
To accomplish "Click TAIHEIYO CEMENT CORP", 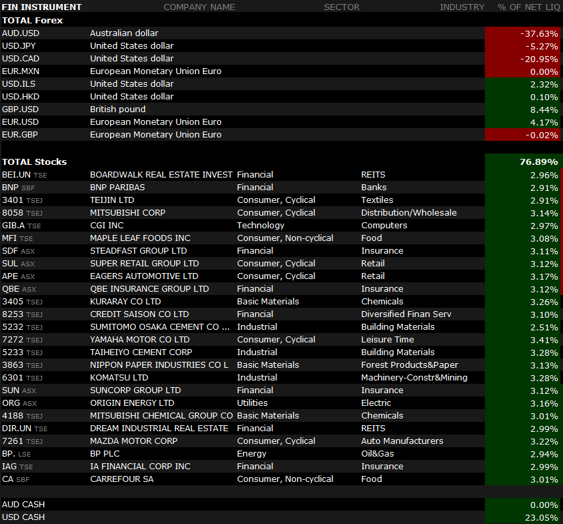I will point(141,352).
